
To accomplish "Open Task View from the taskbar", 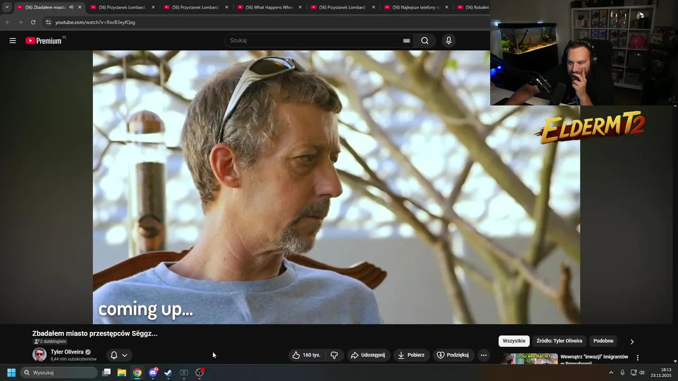I will [x=106, y=373].
